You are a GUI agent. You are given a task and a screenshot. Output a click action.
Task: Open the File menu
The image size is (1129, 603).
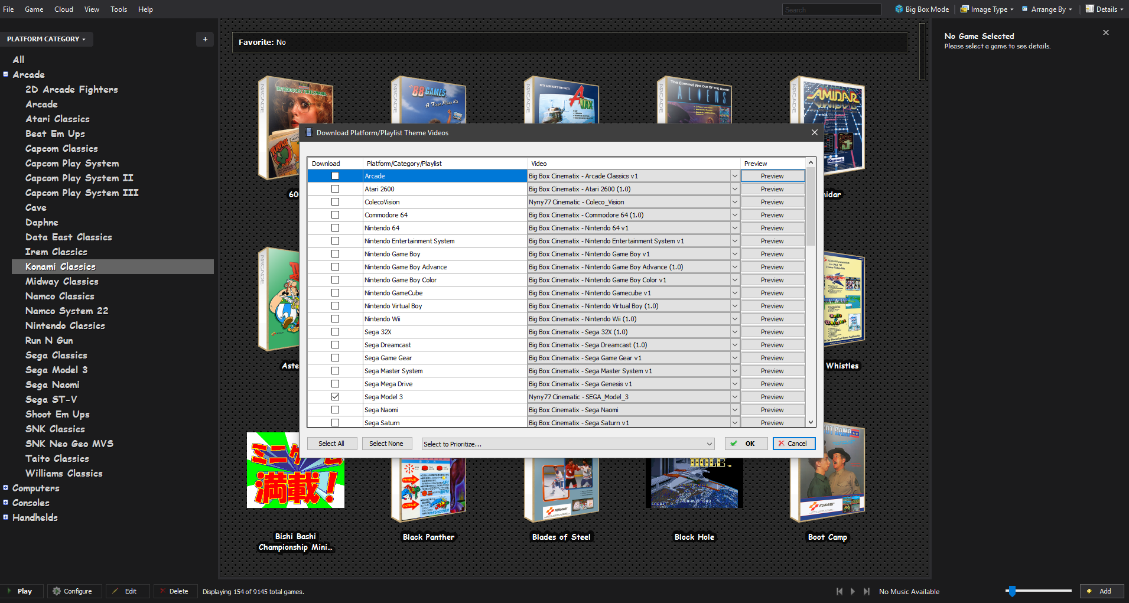[x=8, y=9]
